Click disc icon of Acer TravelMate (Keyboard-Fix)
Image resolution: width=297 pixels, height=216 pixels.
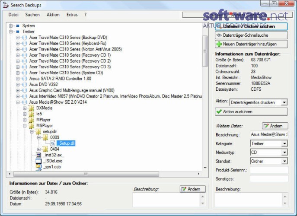(25, 43)
